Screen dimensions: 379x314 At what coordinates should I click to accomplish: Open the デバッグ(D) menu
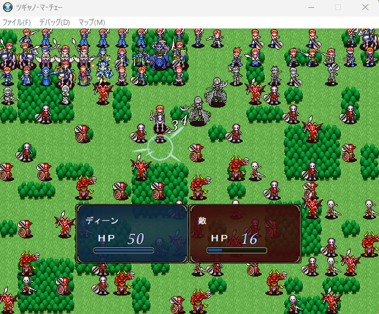click(54, 22)
